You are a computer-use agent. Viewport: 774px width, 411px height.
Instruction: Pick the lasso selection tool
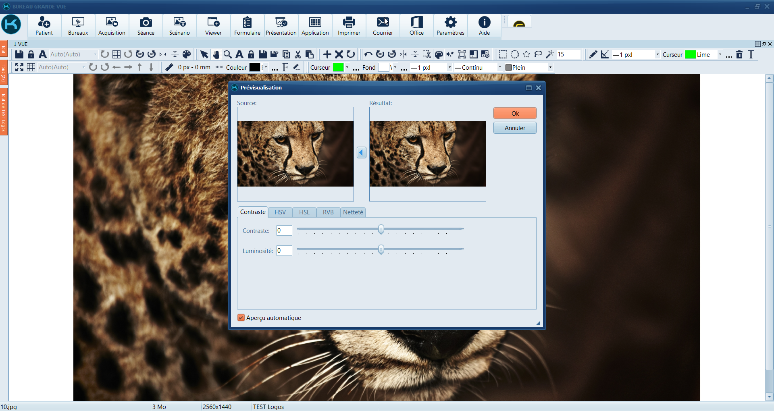tap(538, 54)
